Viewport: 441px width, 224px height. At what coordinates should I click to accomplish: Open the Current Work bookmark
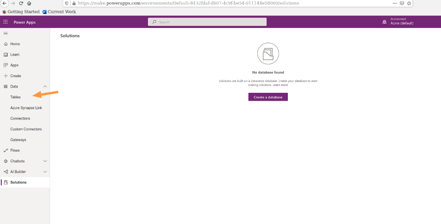59,12
